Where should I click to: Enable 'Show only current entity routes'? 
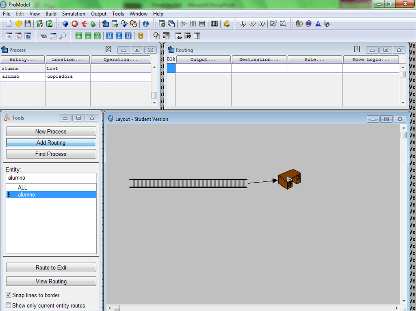[9, 305]
